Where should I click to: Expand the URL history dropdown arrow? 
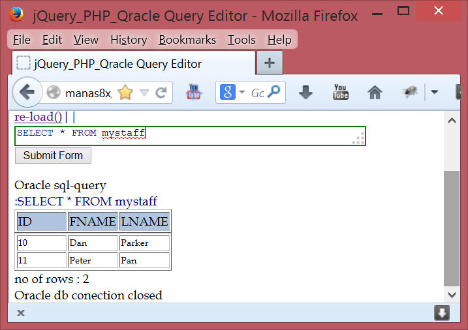coord(144,93)
